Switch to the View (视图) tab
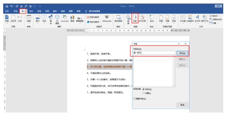This screenshot has width=228, height=116. pyautogui.click(x=71, y=11)
